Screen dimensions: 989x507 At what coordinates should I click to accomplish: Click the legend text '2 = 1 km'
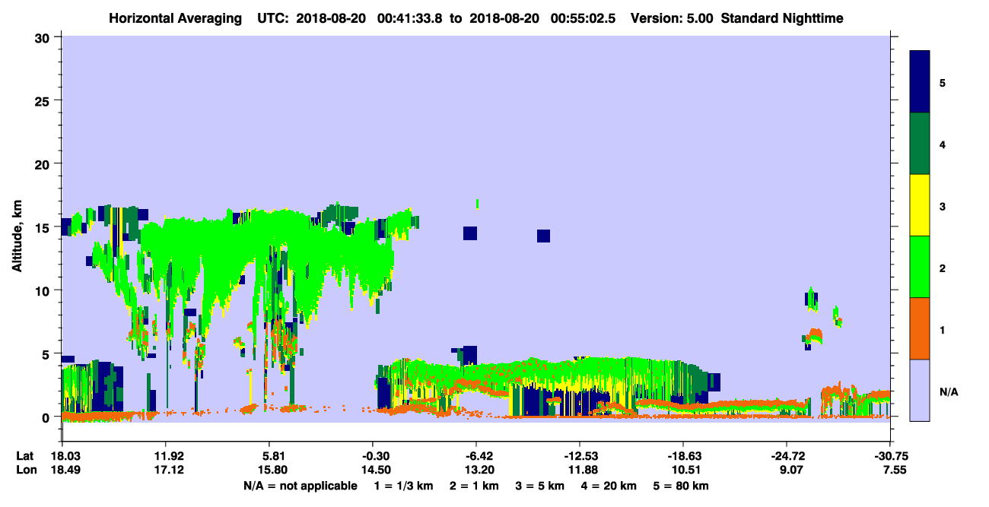tap(475, 486)
